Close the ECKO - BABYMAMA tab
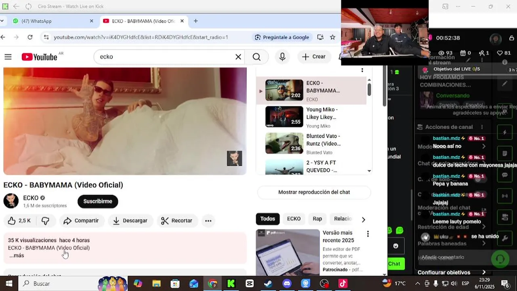The width and height of the screenshot is (517, 291). point(182,21)
